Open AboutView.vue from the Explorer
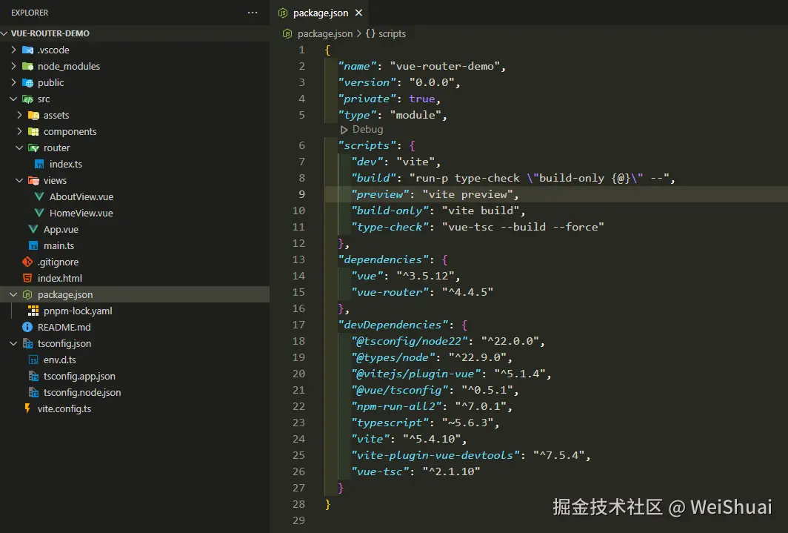This screenshot has height=533, width=788. (x=81, y=196)
